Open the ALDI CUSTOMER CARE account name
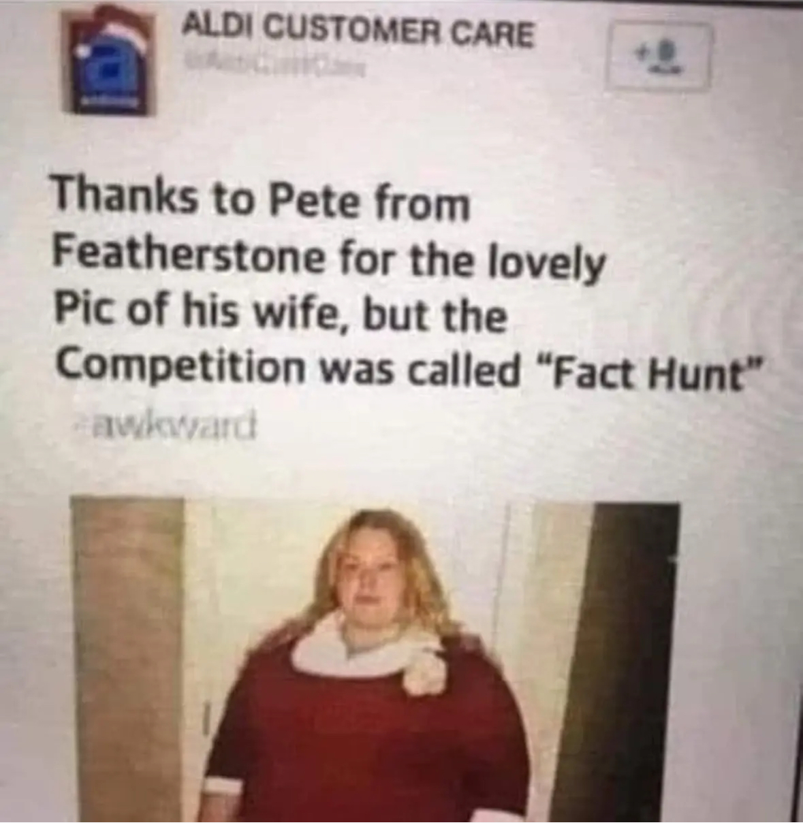This screenshot has width=803, height=825. [x=358, y=33]
